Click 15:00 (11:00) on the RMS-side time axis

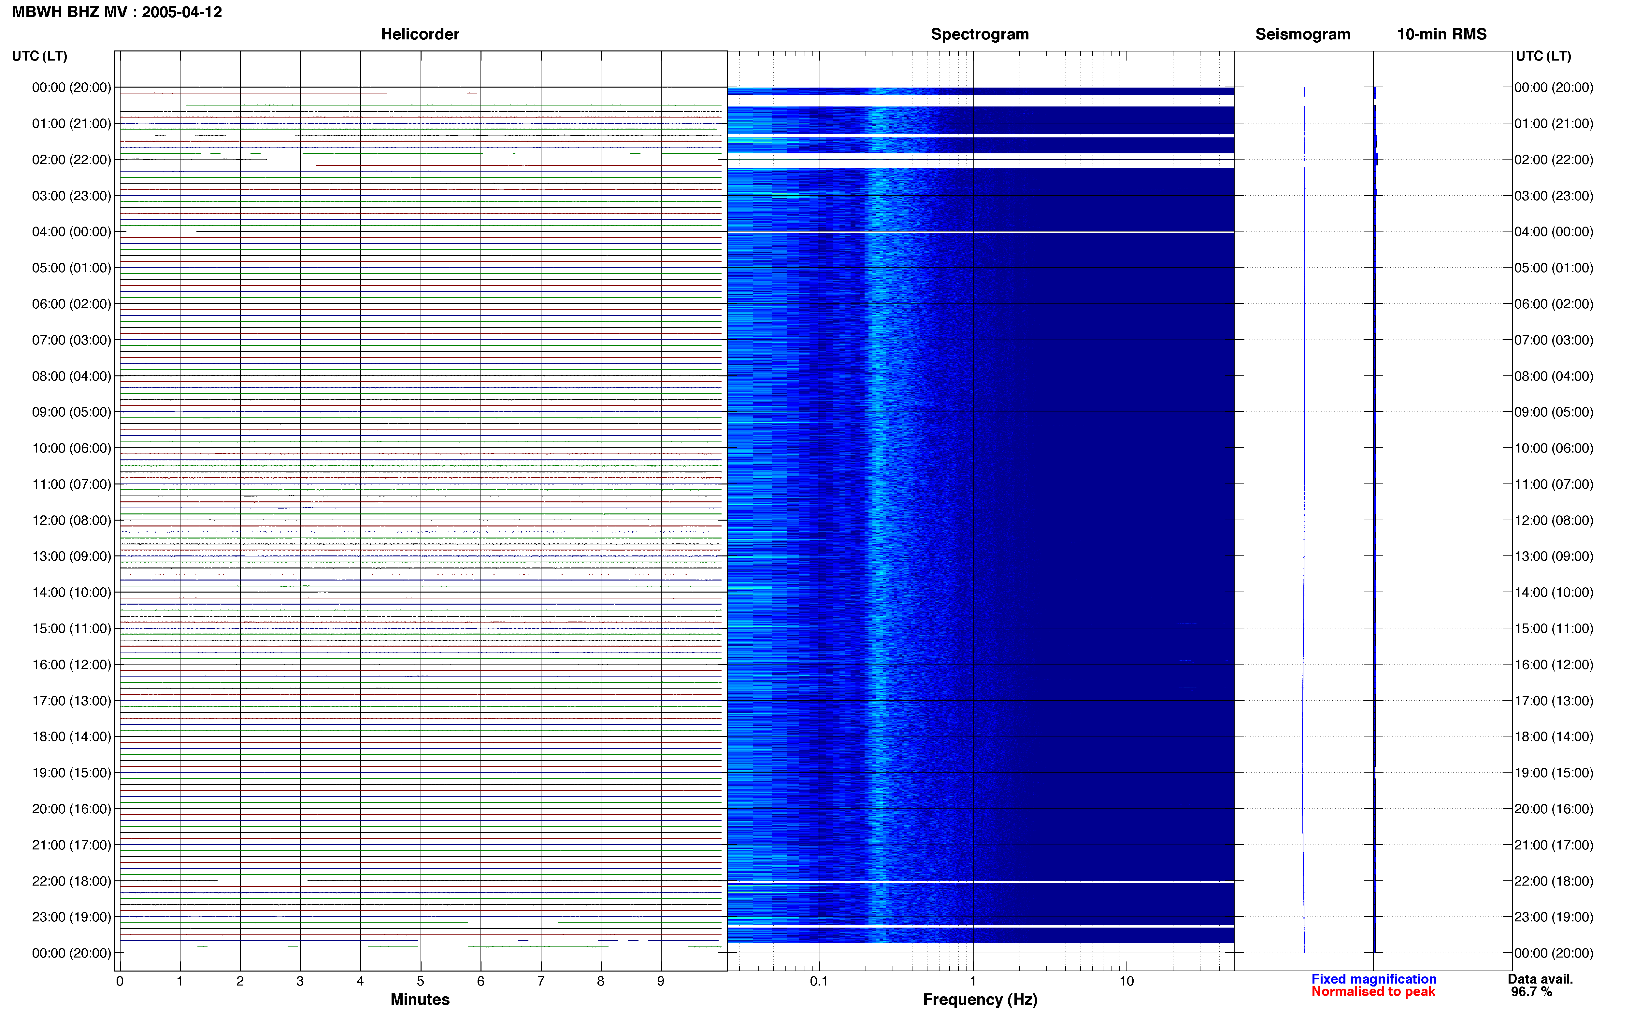1553,629
